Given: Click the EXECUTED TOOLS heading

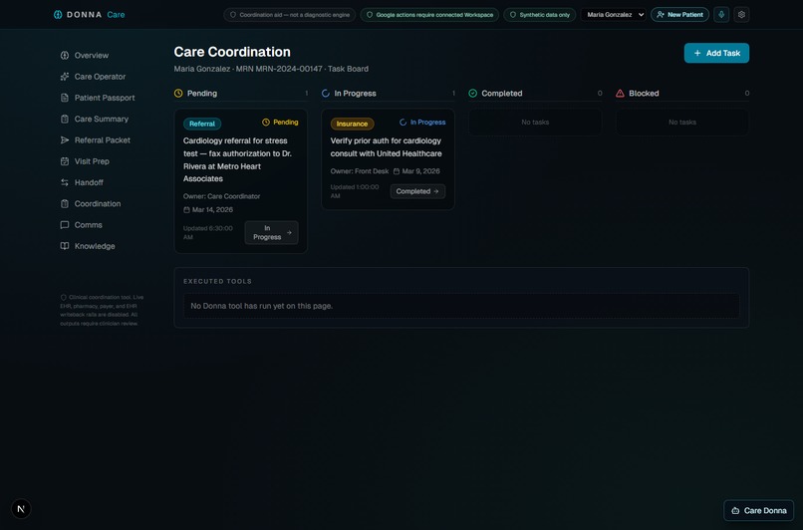Looking at the screenshot, I should (x=217, y=281).
